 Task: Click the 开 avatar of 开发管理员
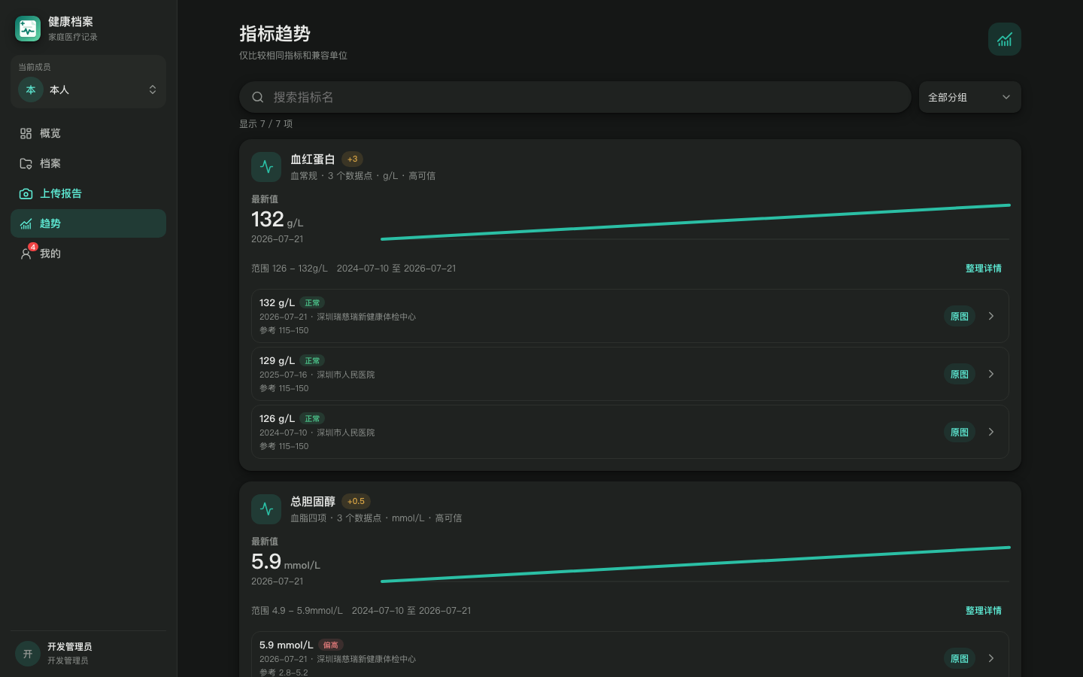pos(28,654)
